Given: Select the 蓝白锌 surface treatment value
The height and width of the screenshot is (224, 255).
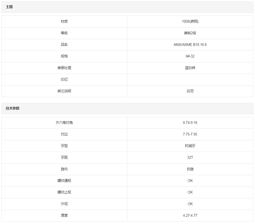Looking at the screenshot, I should pos(190,68).
